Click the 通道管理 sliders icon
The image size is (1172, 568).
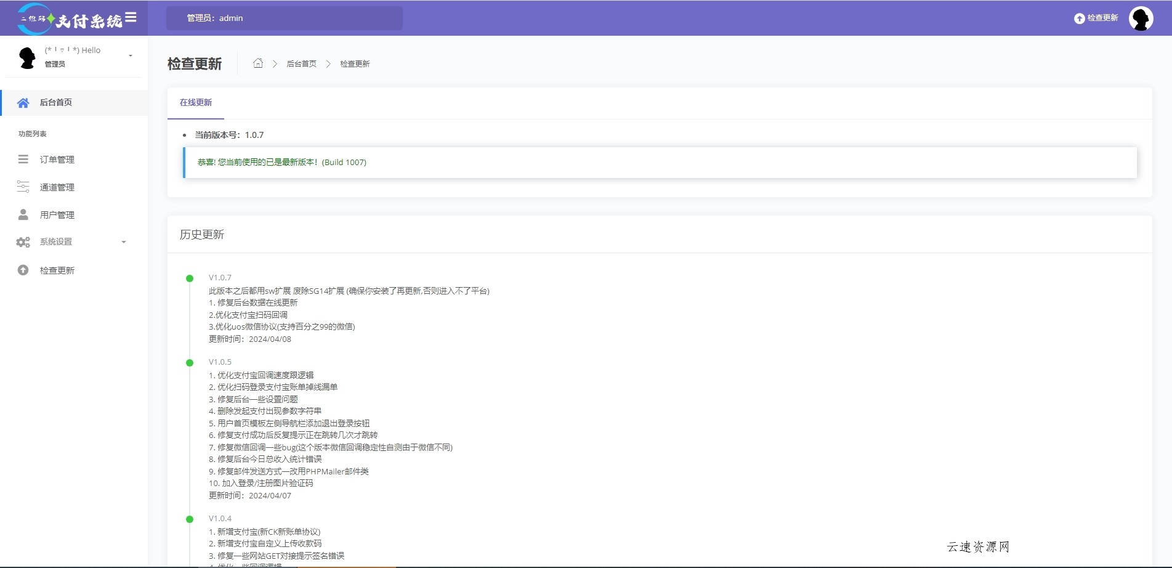(x=23, y=187)
